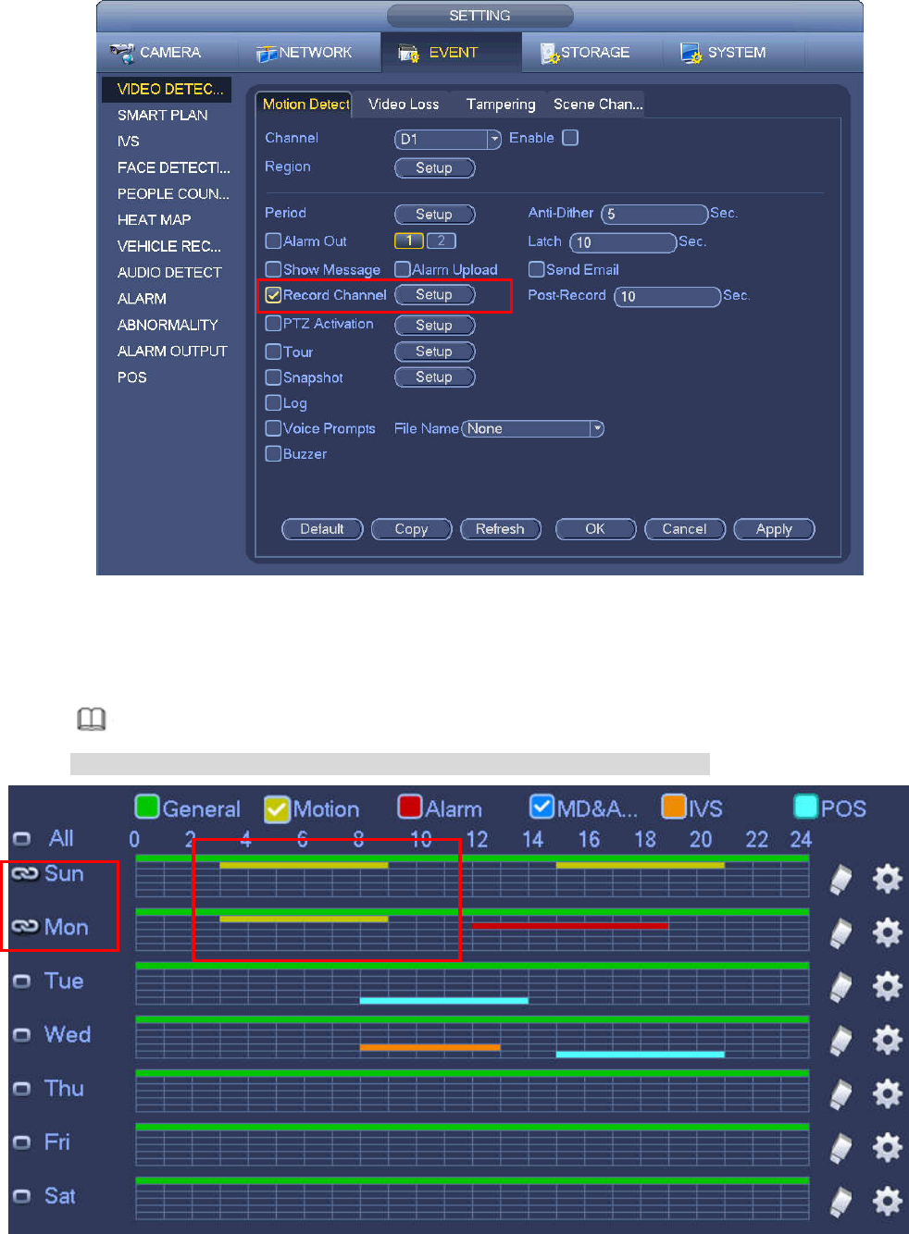Click the Copy button

[x=411, y=529]
